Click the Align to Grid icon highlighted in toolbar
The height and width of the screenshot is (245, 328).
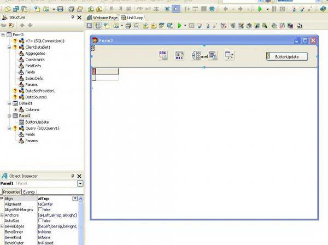tap(176, 9)
